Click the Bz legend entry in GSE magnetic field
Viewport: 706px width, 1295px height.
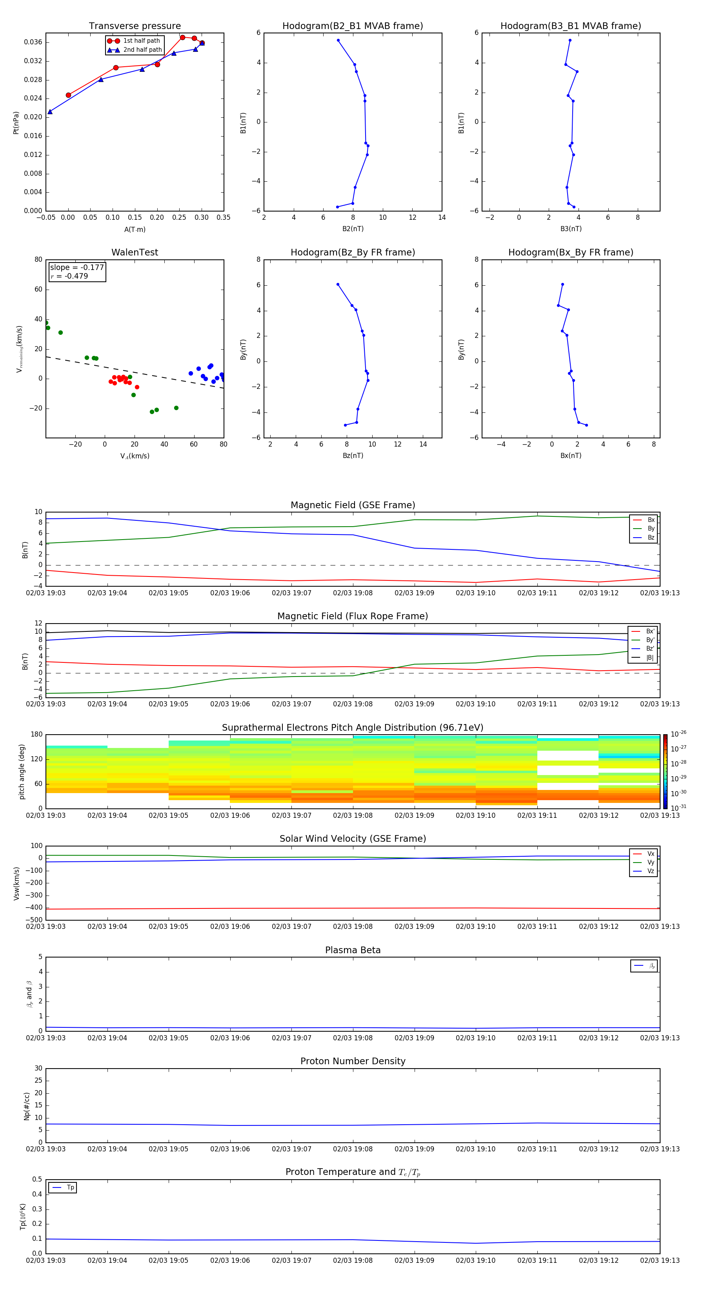tap(644, 537)
